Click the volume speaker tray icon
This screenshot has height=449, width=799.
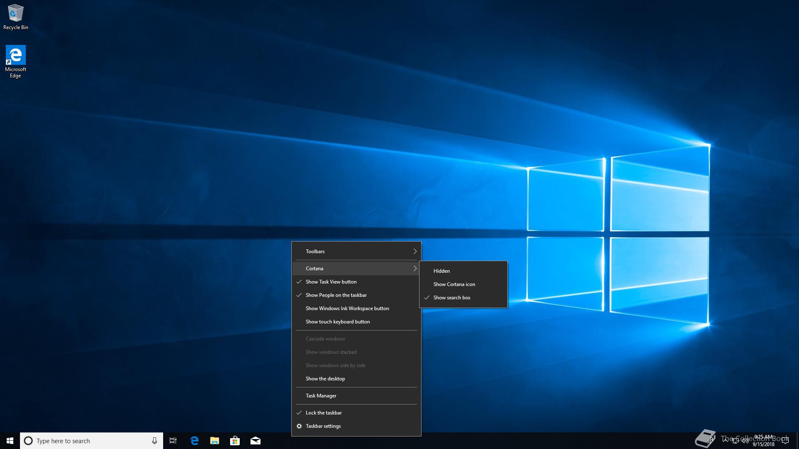pyautogui.click(x=745, y=441)
